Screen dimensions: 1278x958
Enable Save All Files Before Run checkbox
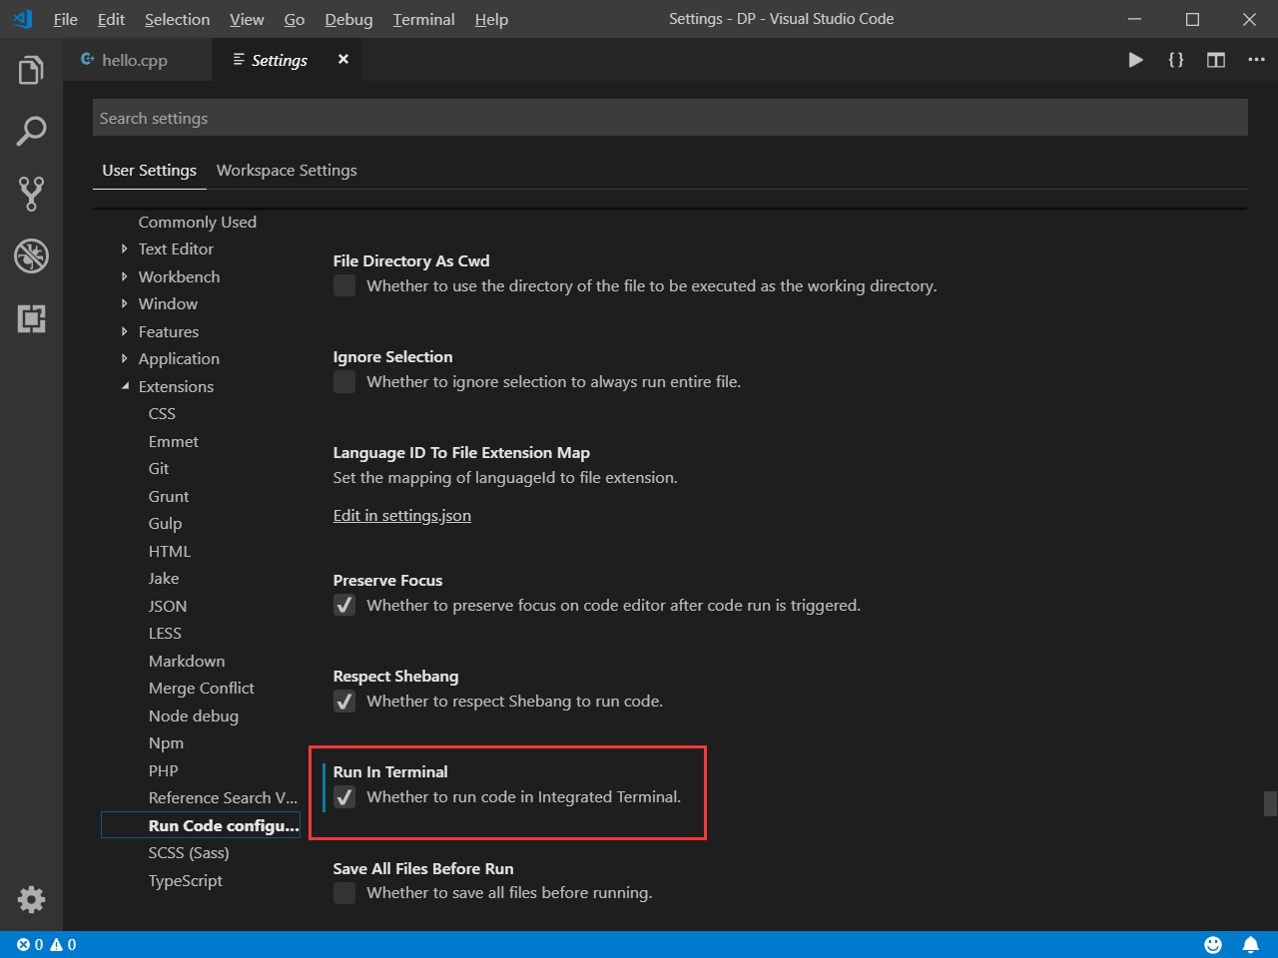point(344,892)
